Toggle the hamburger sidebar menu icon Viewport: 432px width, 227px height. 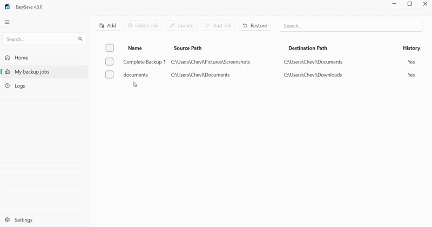click(7, 22)
